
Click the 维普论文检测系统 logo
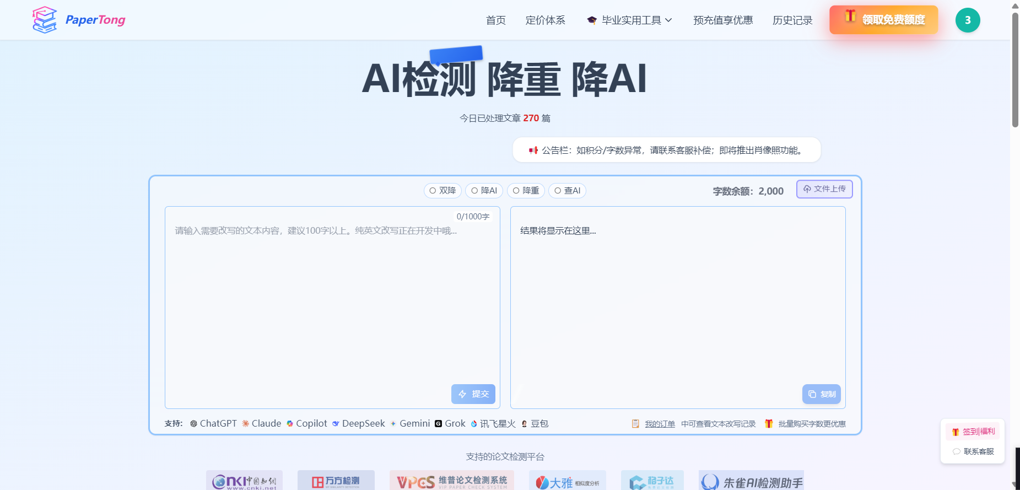[451, 481]
